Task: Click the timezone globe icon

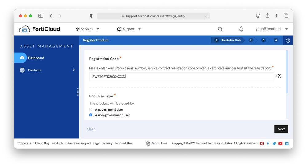Action: 148,143
